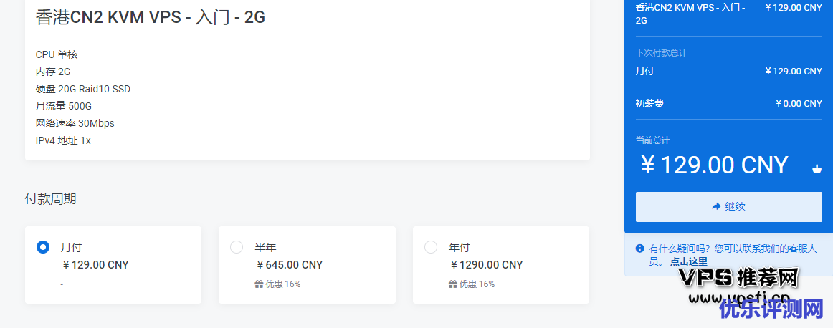Click the 初装费 row in order summary
The image size is (833, 328).
[x=728, y=103]
